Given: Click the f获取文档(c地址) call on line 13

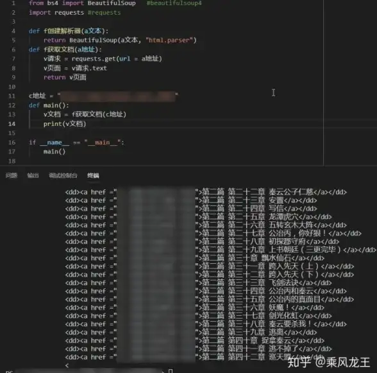Looking at the screenshot, I should click(99, 114).
